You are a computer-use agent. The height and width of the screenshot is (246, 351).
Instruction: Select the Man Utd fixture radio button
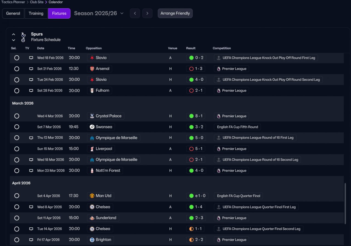[17, 196]
